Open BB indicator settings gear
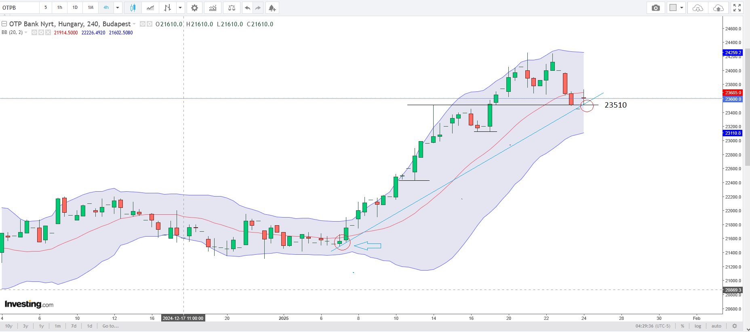 (41, 33)
